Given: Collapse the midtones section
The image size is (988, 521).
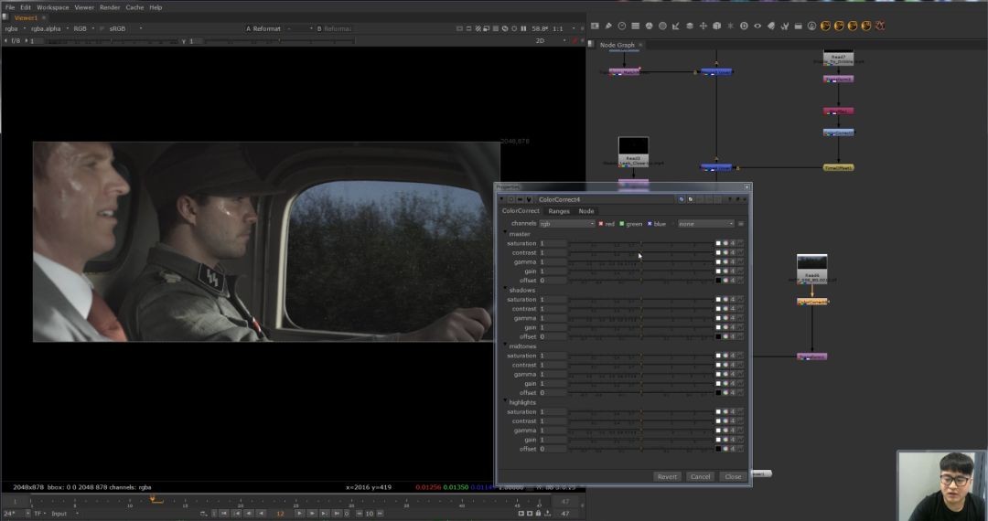Looking at the screenshot, I should pyautogui.click(x=505, y=345).
